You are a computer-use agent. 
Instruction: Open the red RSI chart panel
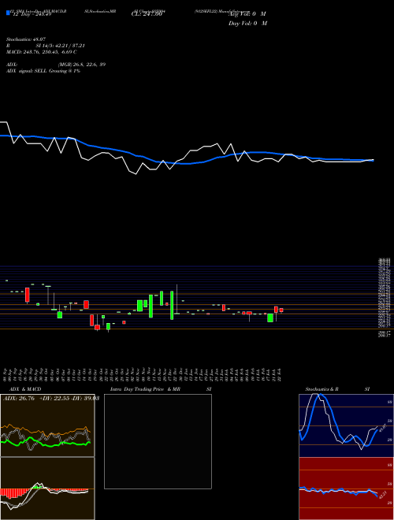click(347, 488)
